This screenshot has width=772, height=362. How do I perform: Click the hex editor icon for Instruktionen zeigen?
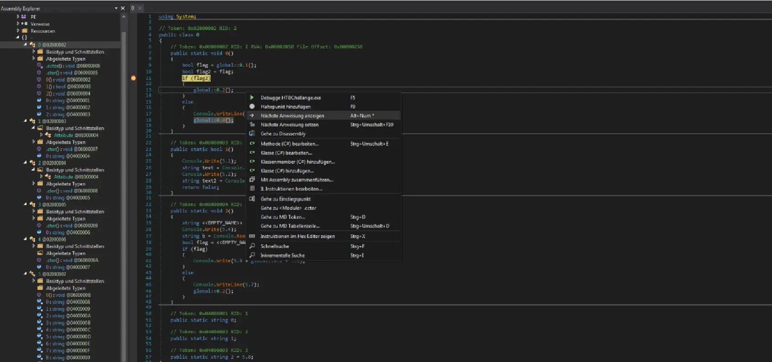(252, 236)
